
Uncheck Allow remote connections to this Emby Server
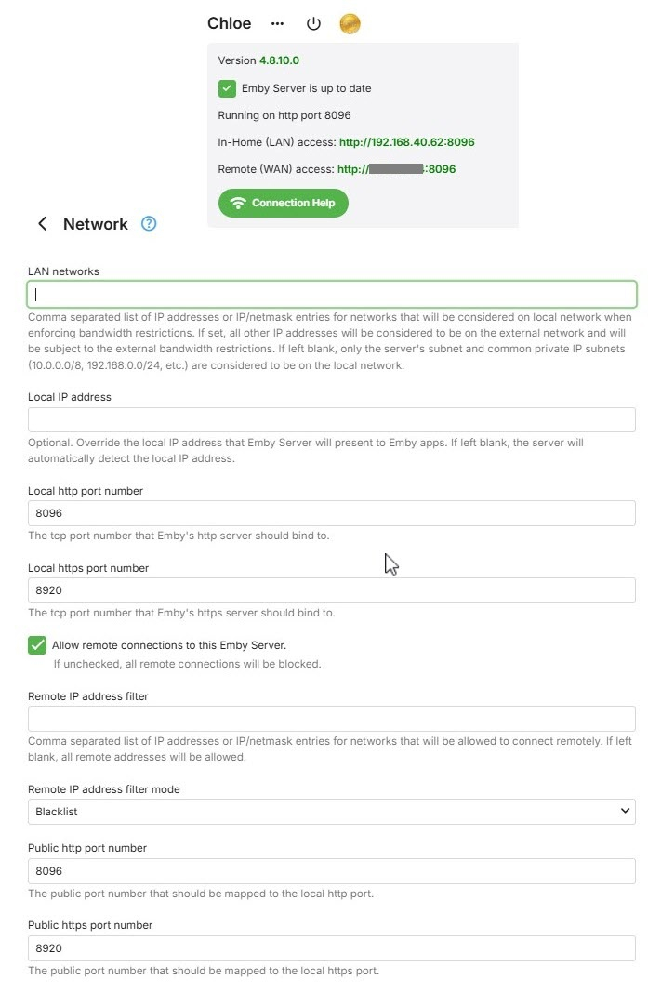(37, 645)
